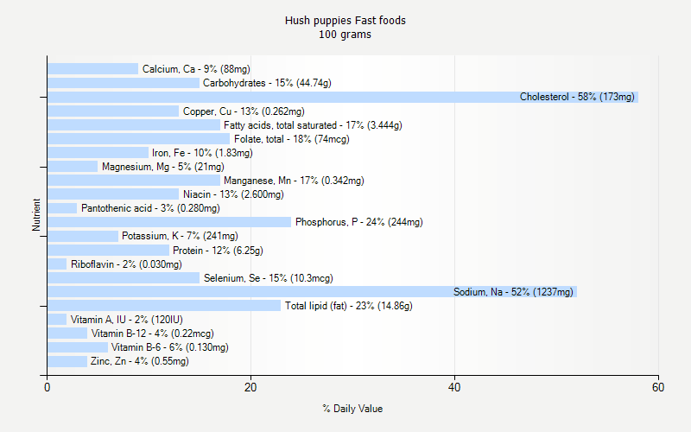Click the Calcium, Ca 9% bar

point(92,69)
